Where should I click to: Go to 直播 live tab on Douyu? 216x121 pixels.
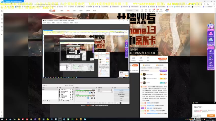pyautogui.click(x=68, y=10)
